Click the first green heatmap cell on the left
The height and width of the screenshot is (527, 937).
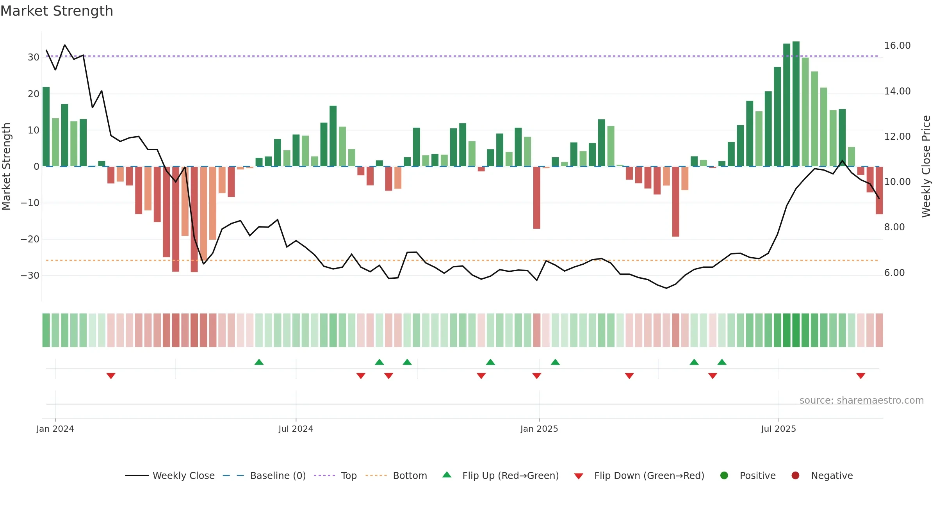point(46,330)
